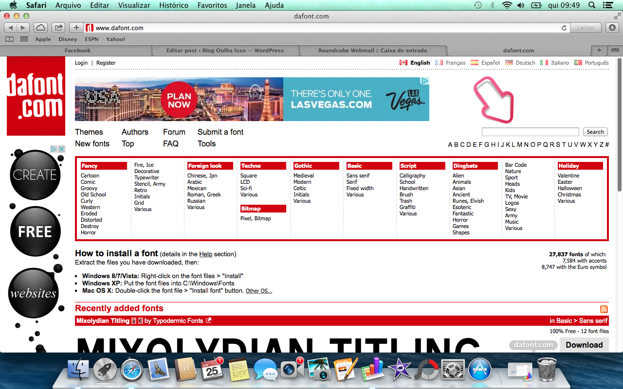Screen dimensions: 623x389
Task: Open the Login link
Action: click(81, 63)
